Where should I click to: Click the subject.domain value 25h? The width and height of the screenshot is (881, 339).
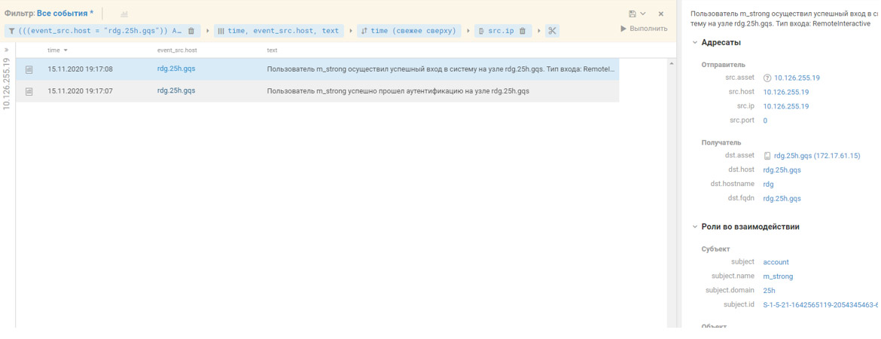pyautogui.click(x=769, y=290)
